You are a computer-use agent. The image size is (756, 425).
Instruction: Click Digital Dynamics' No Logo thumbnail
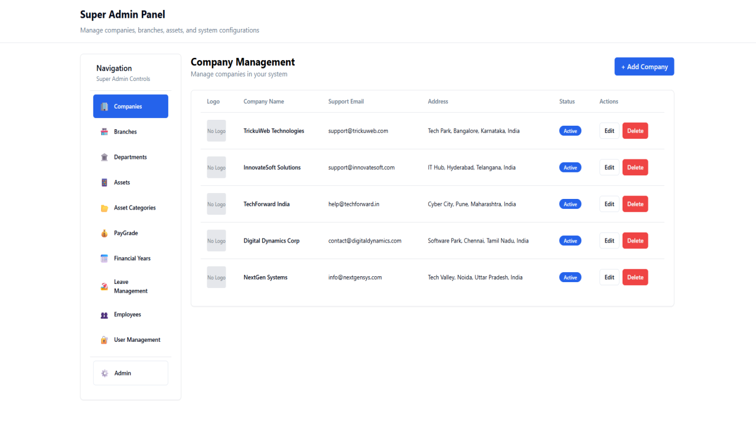pos(216,241)
